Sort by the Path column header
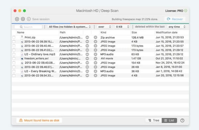The width and height of the screenshot is (199, 130). coord(63,32)
